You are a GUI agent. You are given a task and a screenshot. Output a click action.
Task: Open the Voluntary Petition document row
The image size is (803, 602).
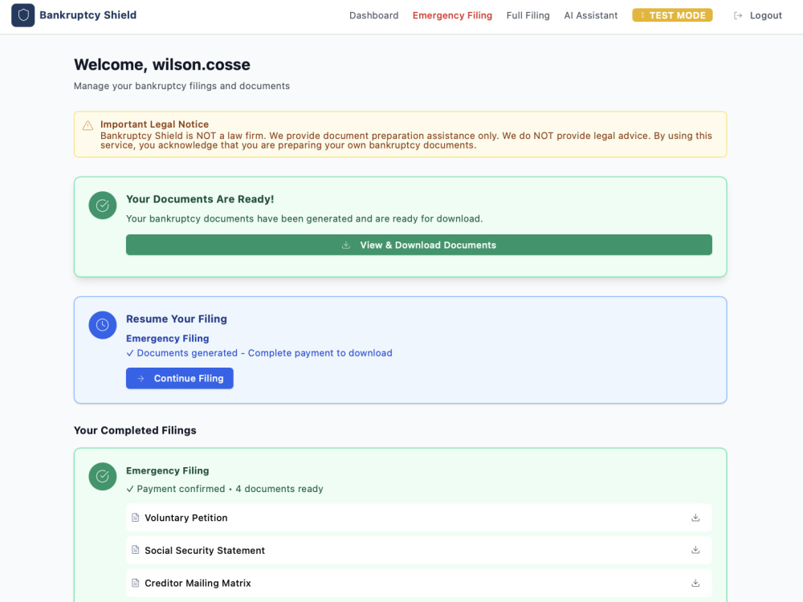point(419,518)
